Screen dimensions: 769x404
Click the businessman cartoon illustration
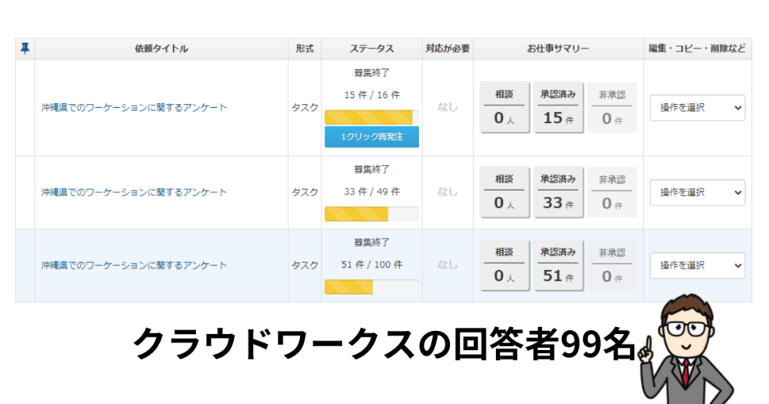[x=687, y=349]
